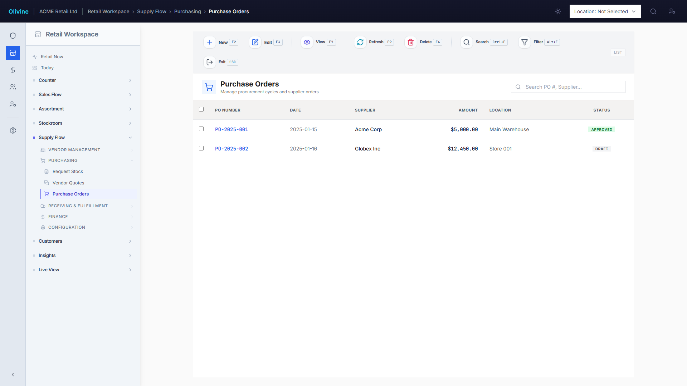
Task: Open the customers users icon in left rail
Action: click(x=13, y=87)
